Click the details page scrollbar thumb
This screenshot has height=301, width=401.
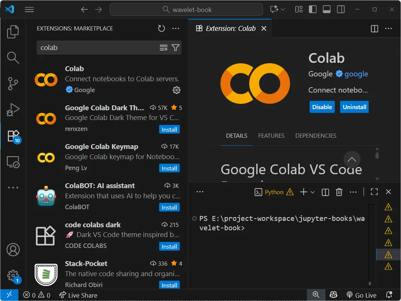[377, 155]
